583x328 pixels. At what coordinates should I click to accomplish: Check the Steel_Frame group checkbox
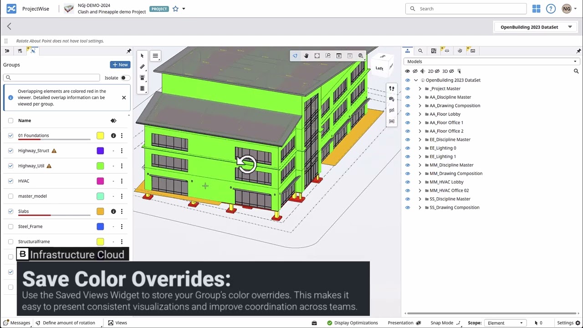10,226
